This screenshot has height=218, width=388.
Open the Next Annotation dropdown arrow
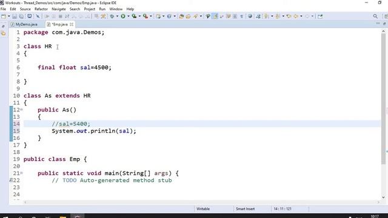pyautogui.click(x=272, y=16)
